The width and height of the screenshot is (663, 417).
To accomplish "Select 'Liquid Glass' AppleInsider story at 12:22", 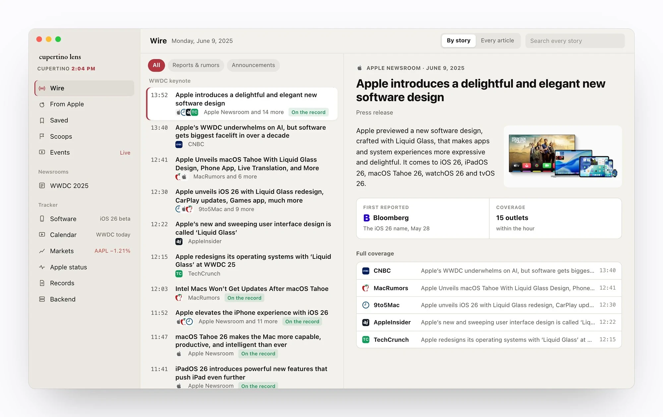I will 242,232.
